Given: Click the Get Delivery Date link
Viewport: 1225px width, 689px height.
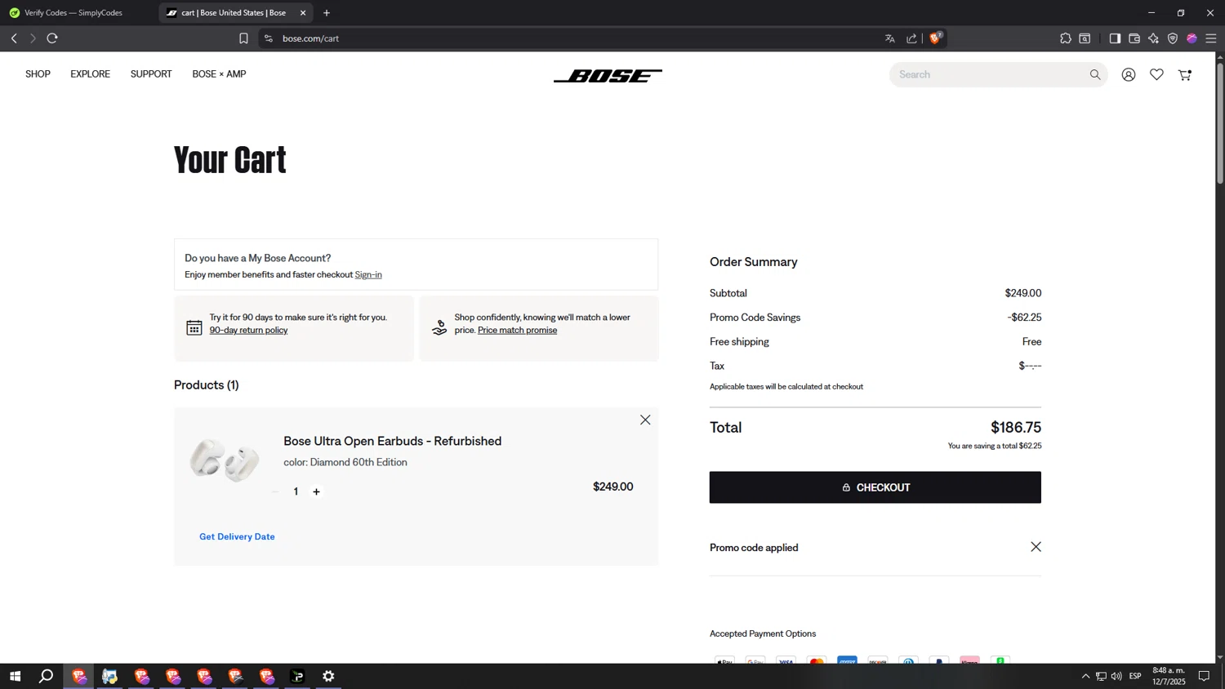Looking at the screenshot, I should point(237,536).
